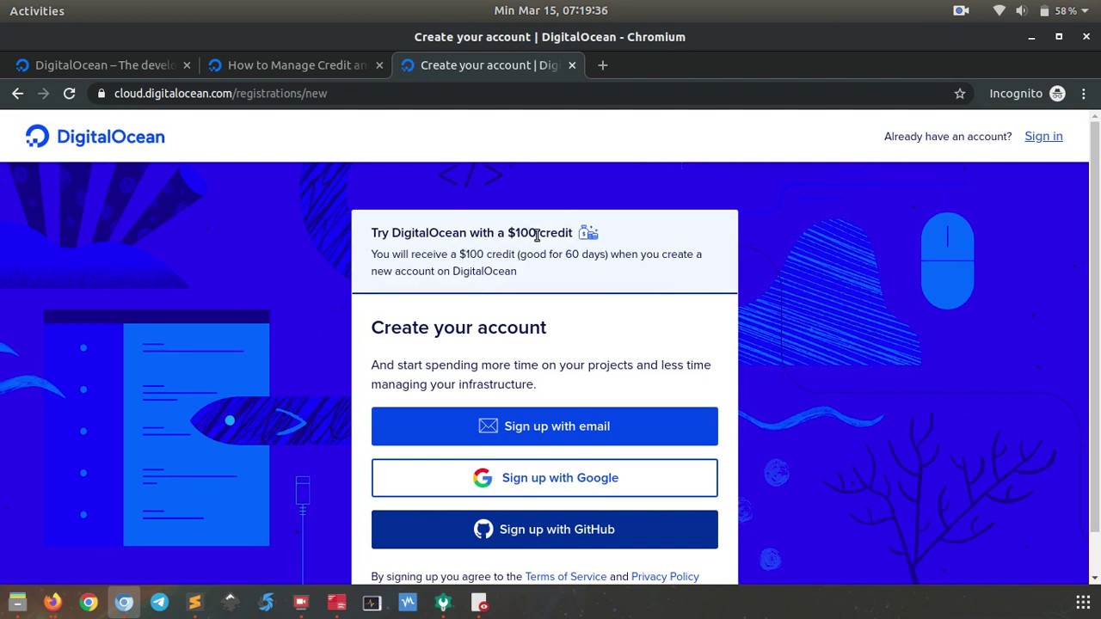The height and width of the screenshot is (619, 1101).
Task: Click the Wi-Fi icon in top bar
Action: point(999,10)
